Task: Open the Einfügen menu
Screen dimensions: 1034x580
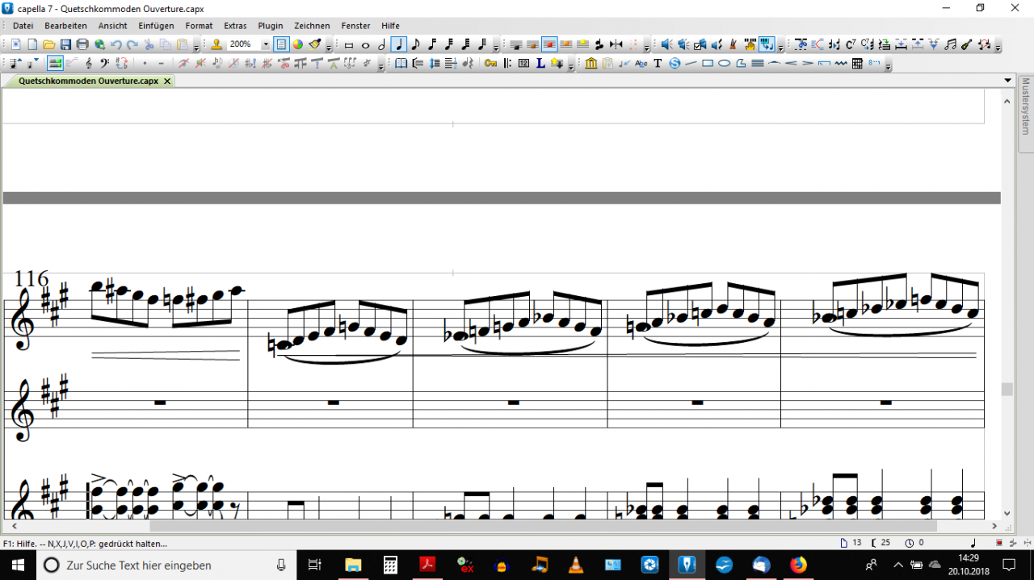Action: pyautogui.click(x=156, y=26)
